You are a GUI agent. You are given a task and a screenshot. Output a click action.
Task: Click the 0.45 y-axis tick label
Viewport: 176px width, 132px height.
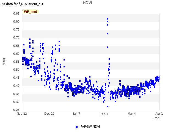pyautogui.click(x=16, y=78)
